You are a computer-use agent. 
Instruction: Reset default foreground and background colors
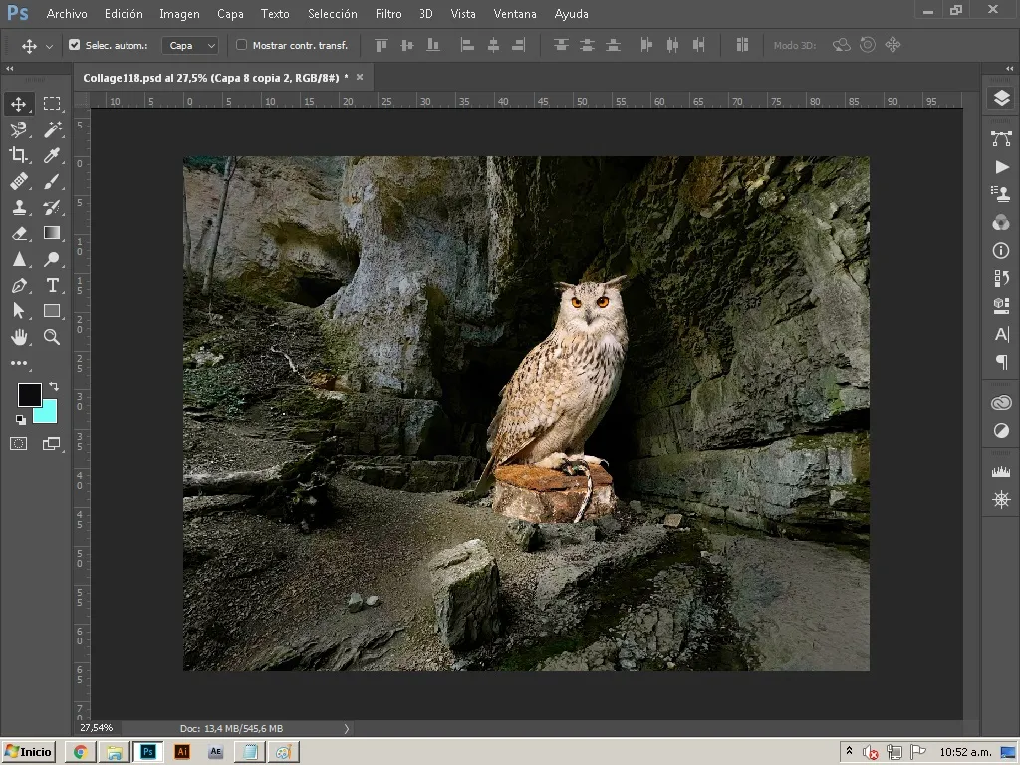tap(21, 420)
